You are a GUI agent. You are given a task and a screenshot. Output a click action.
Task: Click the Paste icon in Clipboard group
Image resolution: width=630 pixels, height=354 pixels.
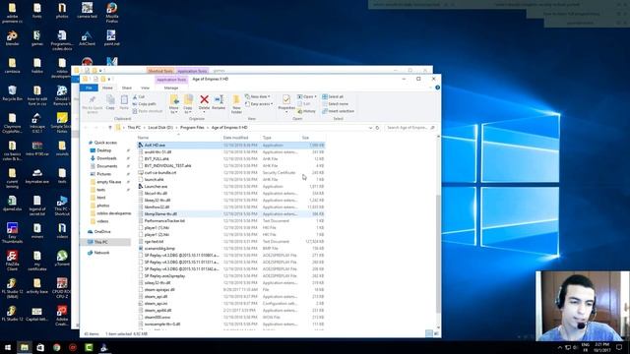pos(124,99)
